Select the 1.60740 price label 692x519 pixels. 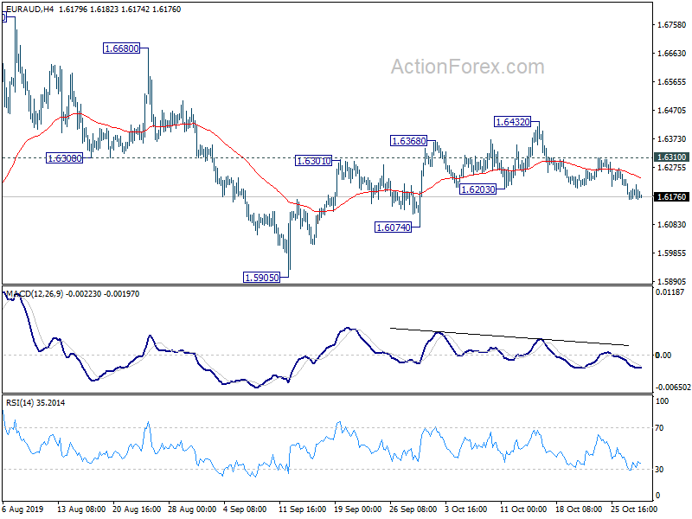[x=393, y=227]
